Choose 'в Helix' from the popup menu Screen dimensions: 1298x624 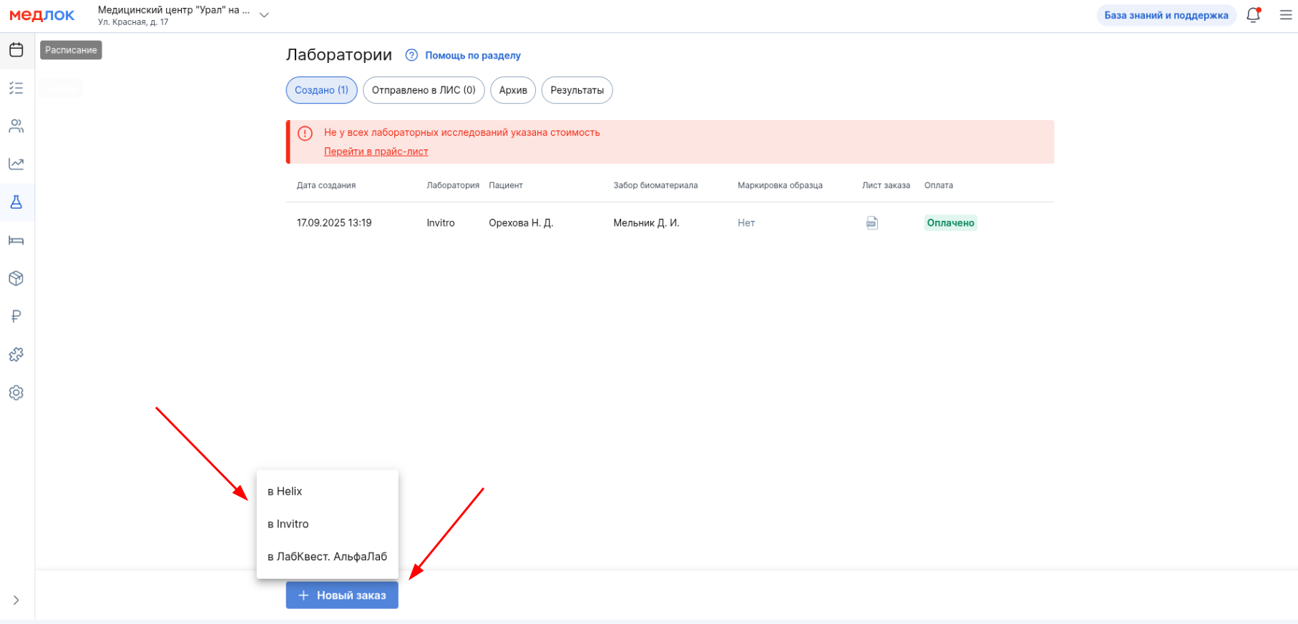point(285,492)
